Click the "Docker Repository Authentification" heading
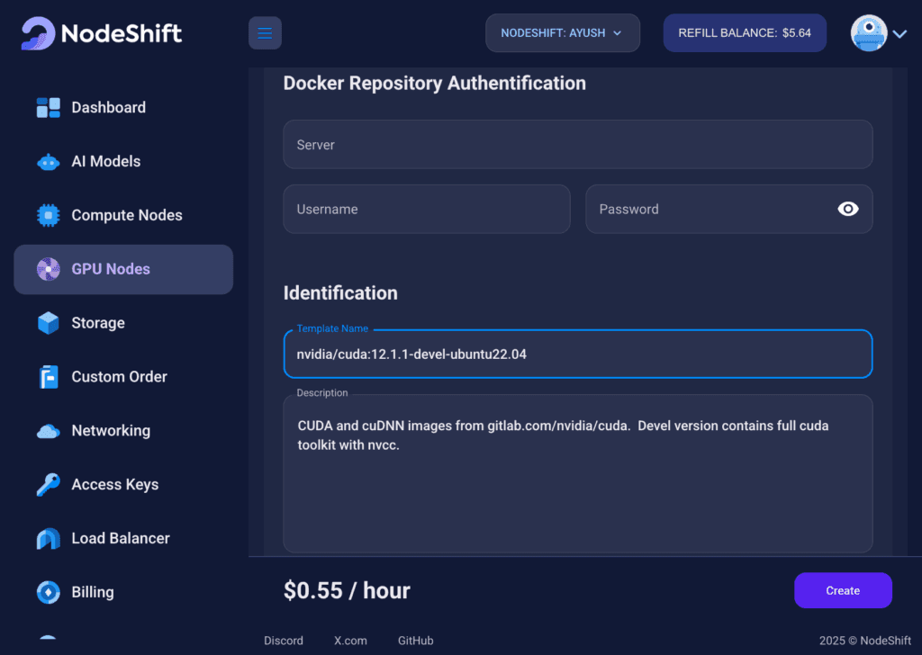 coord(435,84)
